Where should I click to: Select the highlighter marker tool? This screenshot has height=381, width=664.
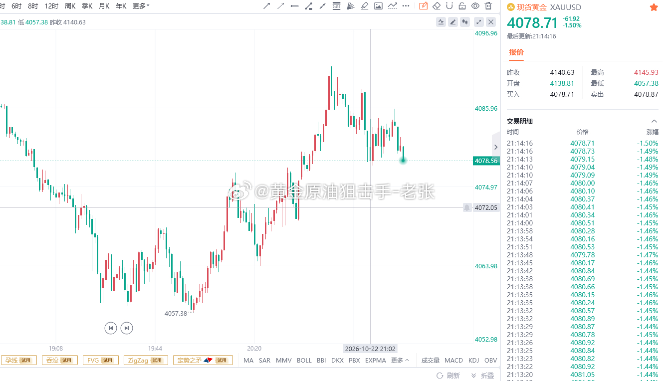pos(364,6)
